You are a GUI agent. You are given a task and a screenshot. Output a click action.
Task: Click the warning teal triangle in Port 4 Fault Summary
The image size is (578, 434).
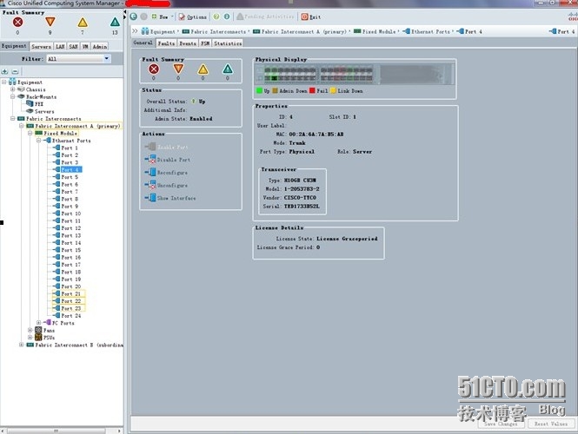coord(228,69)
